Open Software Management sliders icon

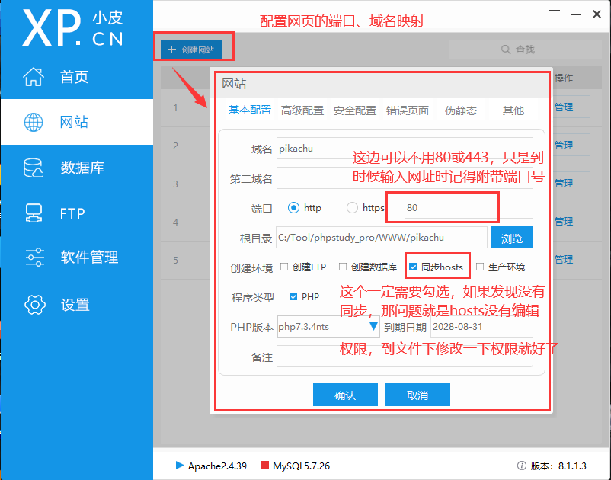point(34,258)
